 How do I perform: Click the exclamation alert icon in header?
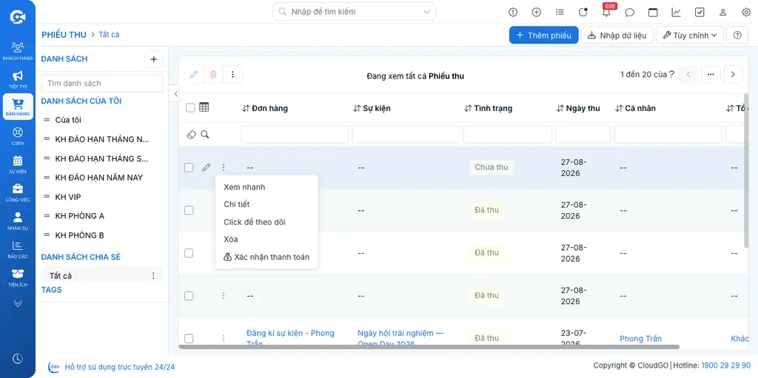[513, 12]
